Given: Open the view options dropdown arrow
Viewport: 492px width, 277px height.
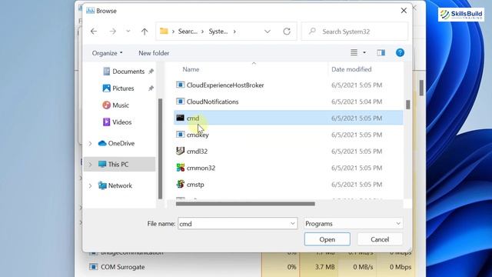Looking at the screenshot, I should click(x=364, y=53).
